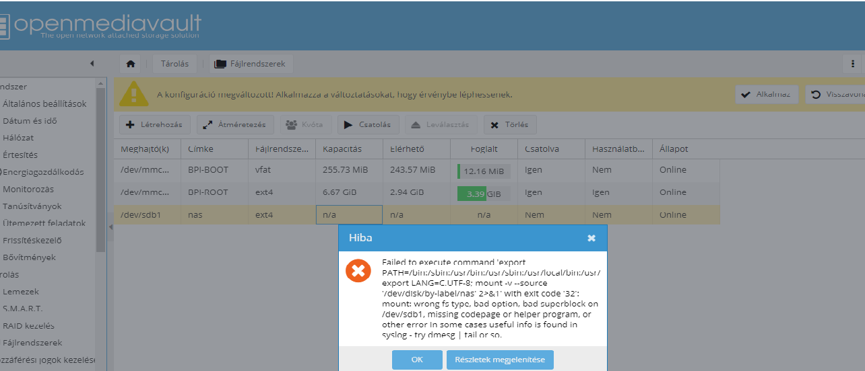Image resolution: width=865 pixels, height=371 pixels.
Task: Open Lemezek in sidebar
Action: pyautogui.click(x=21, y=292)
